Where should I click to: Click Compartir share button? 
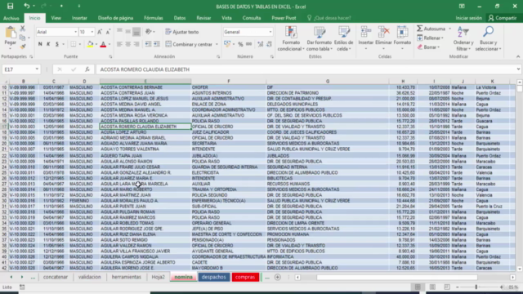503,18
